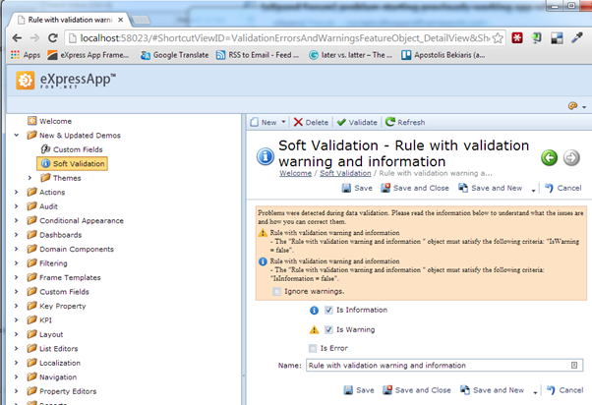Click the top Cancel button
Viewport: 592px width, 405px height.
pyautogui.click(x=562, y=188)
